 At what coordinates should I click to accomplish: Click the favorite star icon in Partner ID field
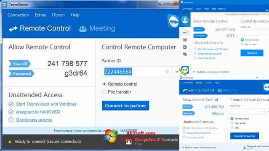[x=167, y=71]
